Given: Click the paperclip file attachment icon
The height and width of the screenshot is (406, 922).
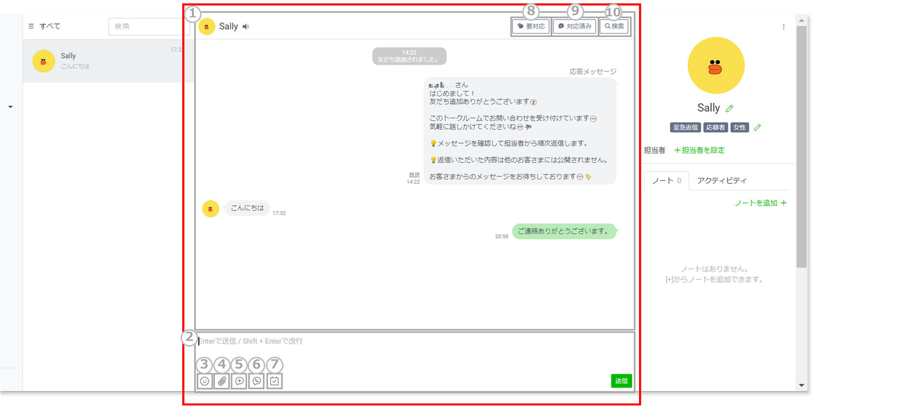Looking at the screenshot, I should pos(222,381).
